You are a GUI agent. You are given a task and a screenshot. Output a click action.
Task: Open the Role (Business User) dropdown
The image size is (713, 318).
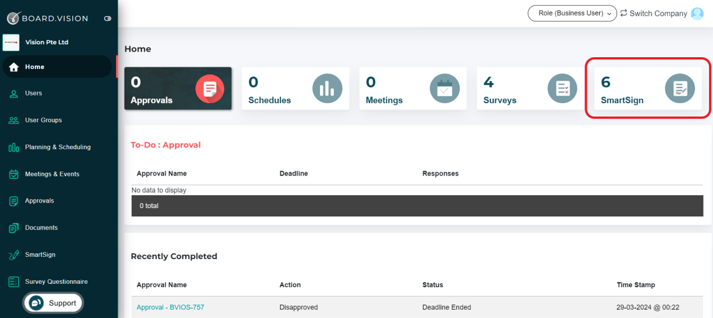pyautogui.click(x=572, y=13)
